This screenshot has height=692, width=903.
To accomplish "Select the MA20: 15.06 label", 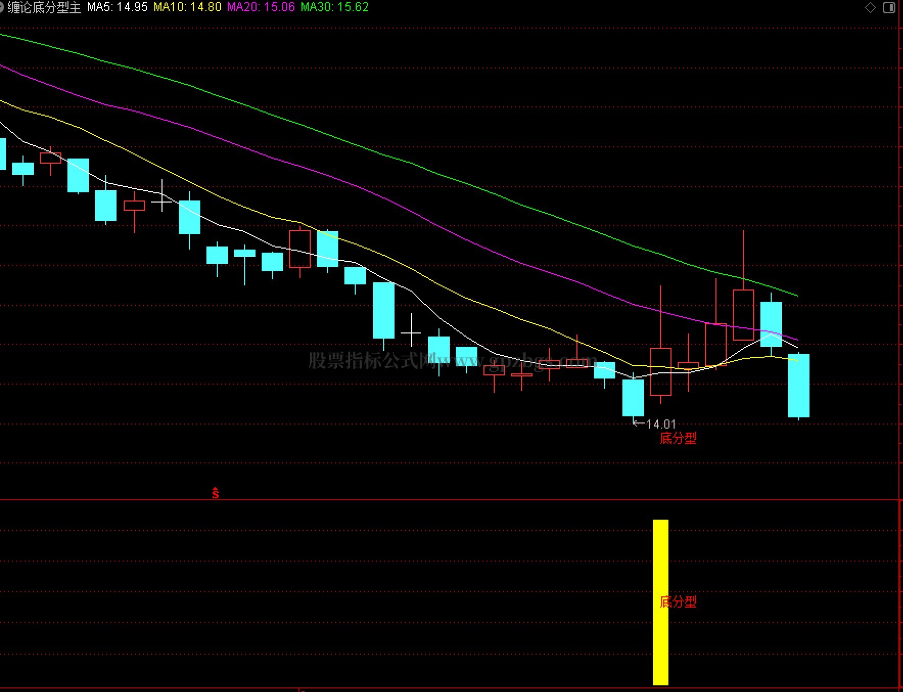I will click(261, 7).
